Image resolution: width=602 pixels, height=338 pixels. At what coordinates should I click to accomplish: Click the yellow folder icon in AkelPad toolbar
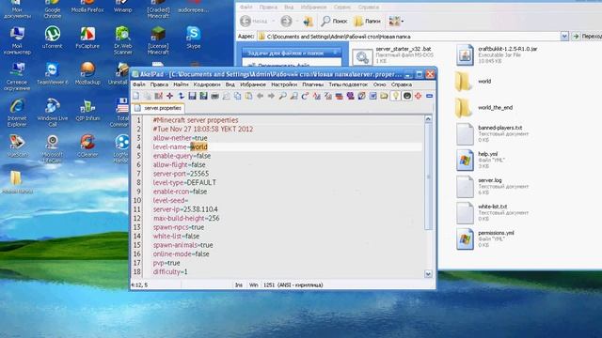pyautogui.click(x=384, y=96)
